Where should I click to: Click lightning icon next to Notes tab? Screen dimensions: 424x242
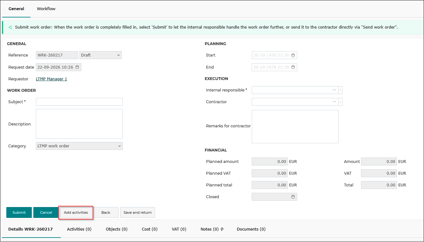[x=222, y=229]
